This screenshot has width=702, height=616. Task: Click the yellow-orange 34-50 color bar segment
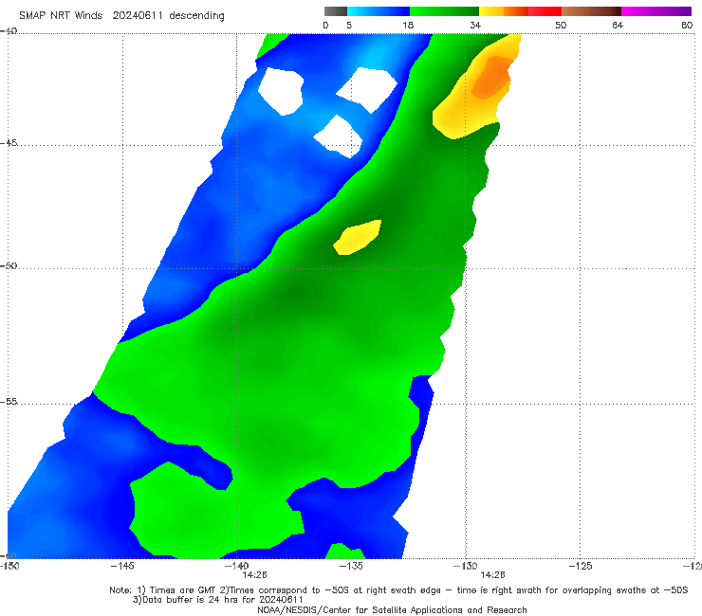pos(520,11)
